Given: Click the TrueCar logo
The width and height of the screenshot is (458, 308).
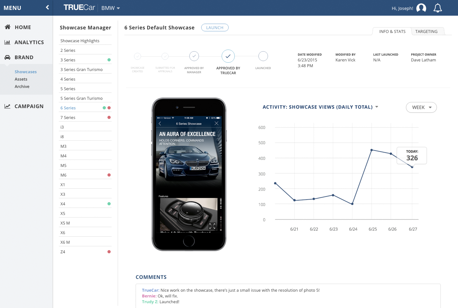Looking at the screenshot, I should pyautogui.click(x=79, y=8).
